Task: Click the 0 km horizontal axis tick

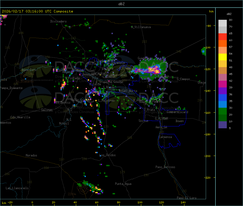Action: (x=32, y=202)
